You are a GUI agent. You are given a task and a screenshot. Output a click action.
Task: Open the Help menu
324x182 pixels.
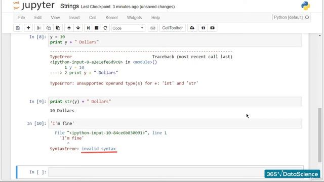click(x=155, y=18)
